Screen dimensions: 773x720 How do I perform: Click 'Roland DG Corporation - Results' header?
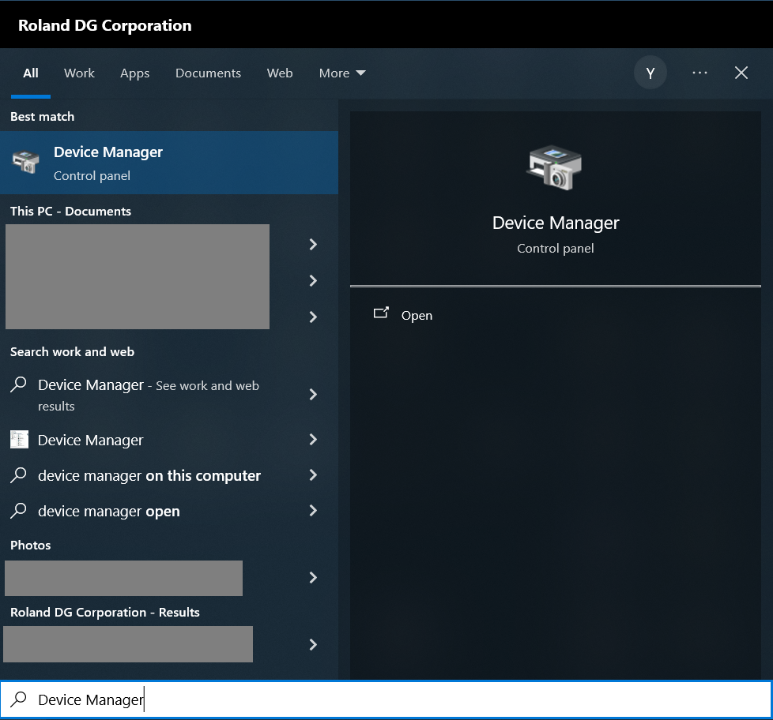(105, 612)
